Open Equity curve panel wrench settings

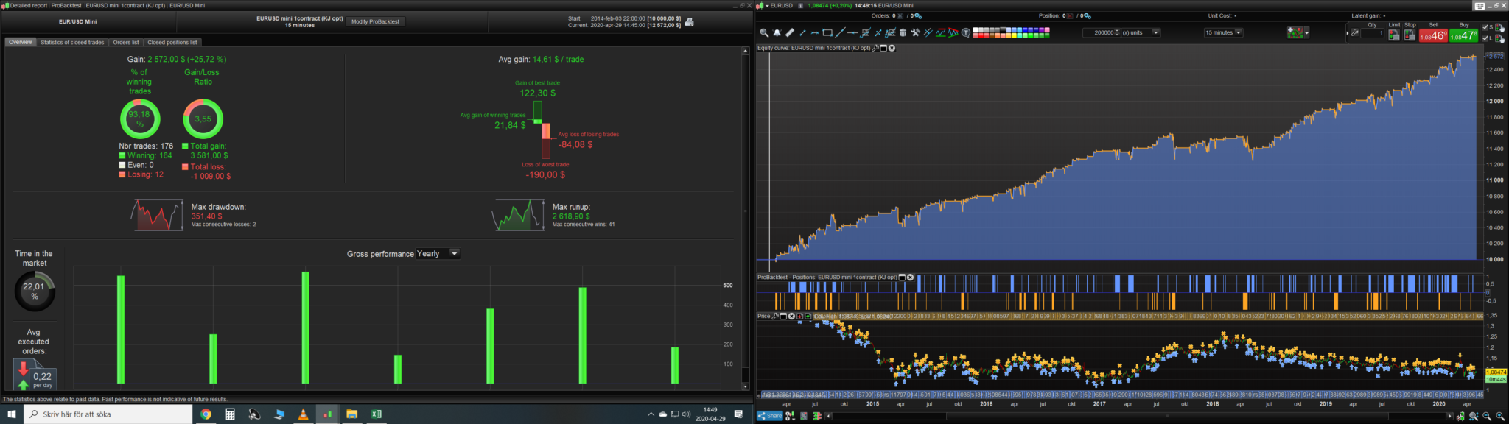pos(875,48)
